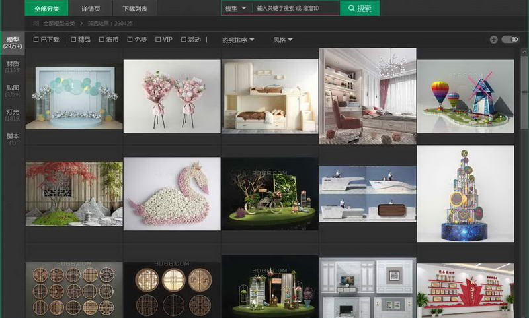Expand the 风格 style dropdown

(283, 40)
